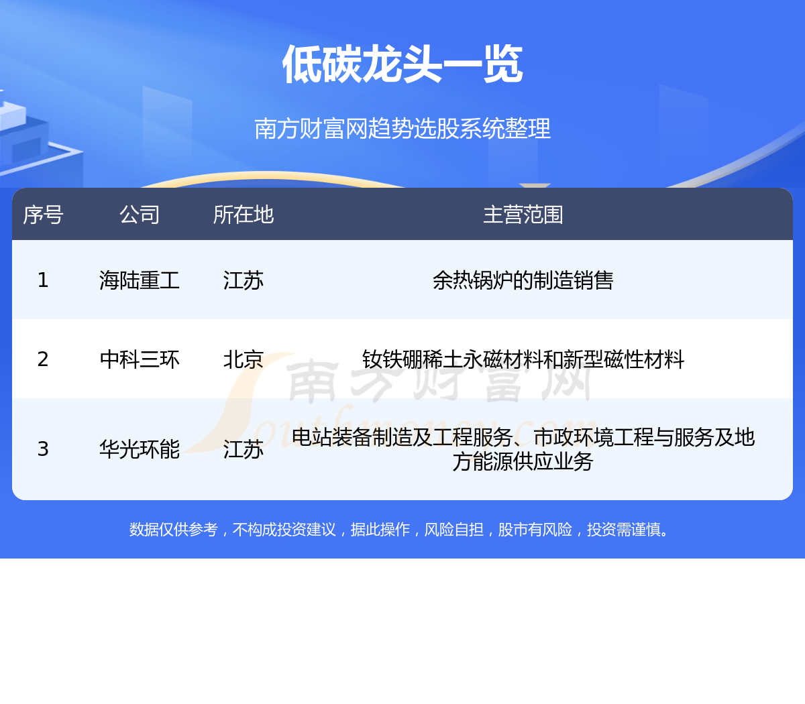Click the title 低碳龙头一览
Image resolution: width=805 pixels, height=704 pixels.
[402, 64]
